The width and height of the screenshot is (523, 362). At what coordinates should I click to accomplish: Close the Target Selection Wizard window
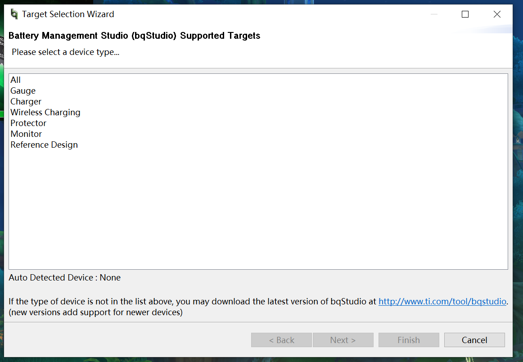coord(497,14)
